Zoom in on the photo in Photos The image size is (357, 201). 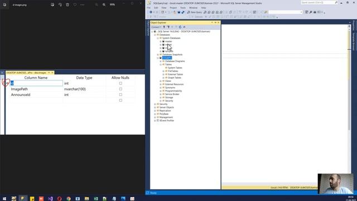point(104,4)
